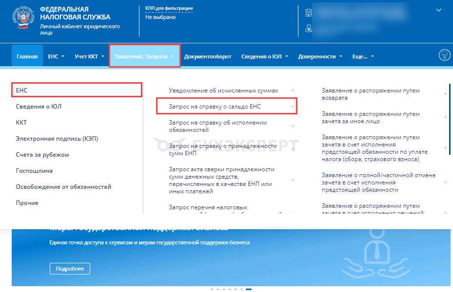Open Запрос на справку о принадлежности сумм ЕНП
The height and width of the screenshot is (292, 453).
click(223, 149)
